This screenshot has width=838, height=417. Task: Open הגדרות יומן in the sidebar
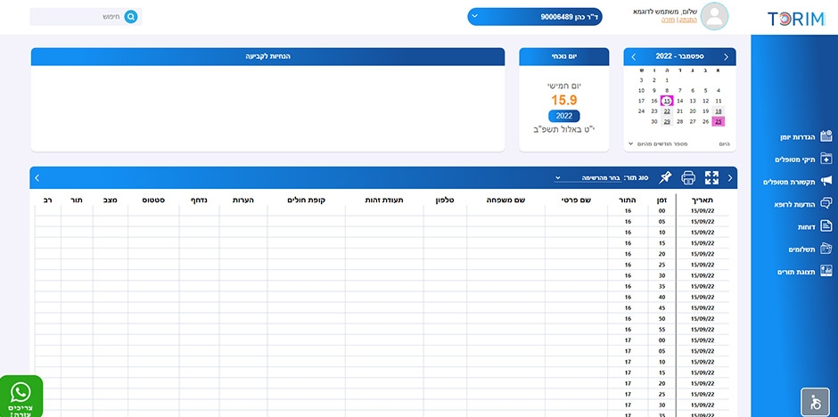coord(799,136)
